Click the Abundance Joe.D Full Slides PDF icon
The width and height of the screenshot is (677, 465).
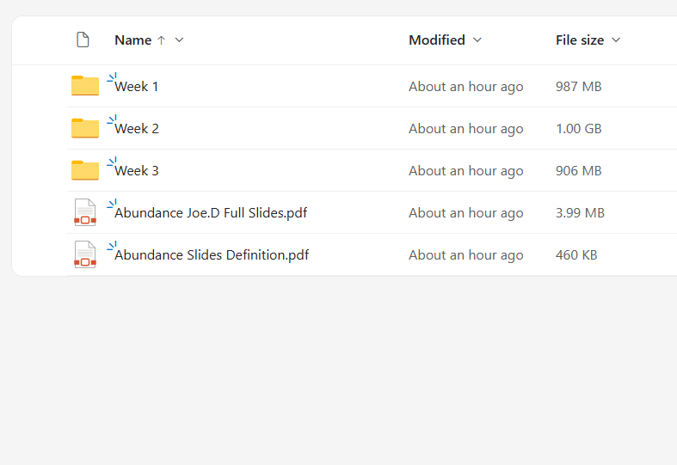pos(85,212)
